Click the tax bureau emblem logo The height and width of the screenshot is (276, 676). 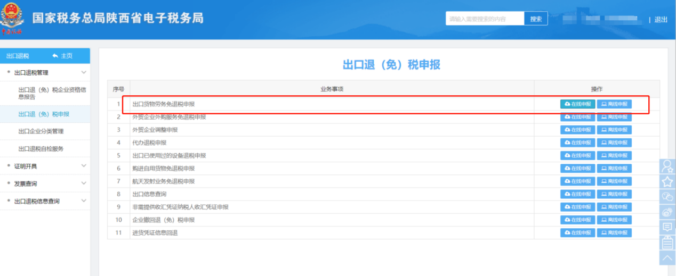tap(12, 19)
